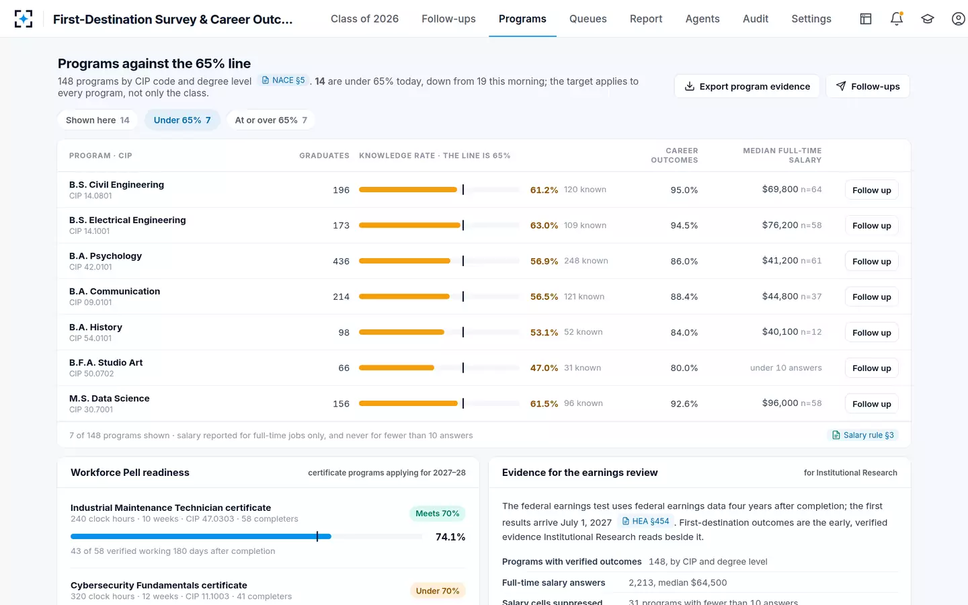968x605 pixels.
Task: Select the Programs tab
Action: coord(522,19)
